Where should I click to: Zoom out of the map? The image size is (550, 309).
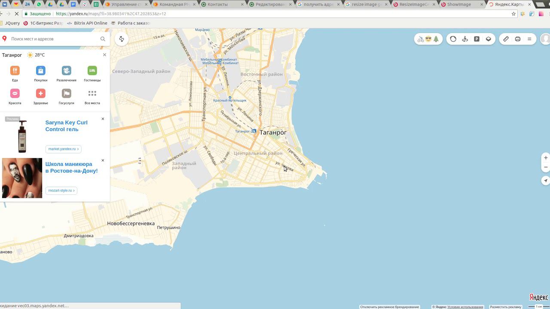point(546,167)
